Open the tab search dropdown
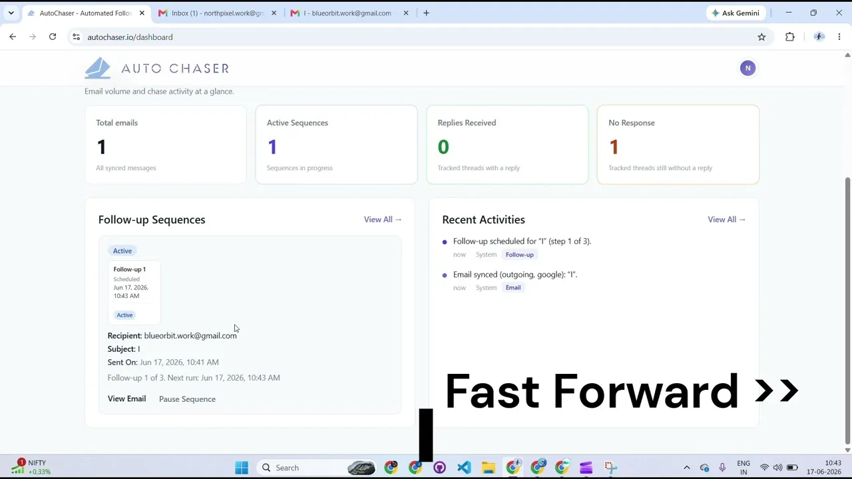Viewport: 852px width, 479px height. pos(11,13)
